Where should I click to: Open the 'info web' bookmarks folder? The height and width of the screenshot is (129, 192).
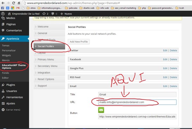[103, 8]
